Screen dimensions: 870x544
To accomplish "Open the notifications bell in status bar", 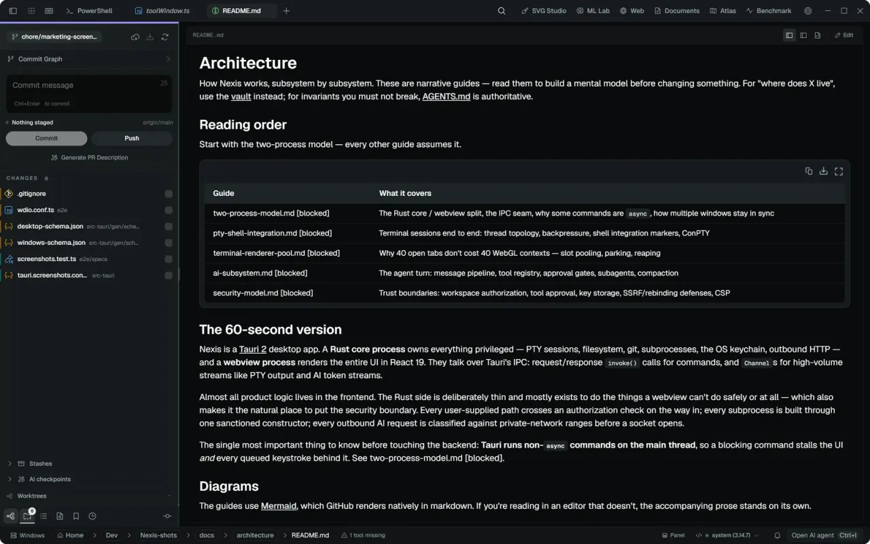I will [778, 535].
